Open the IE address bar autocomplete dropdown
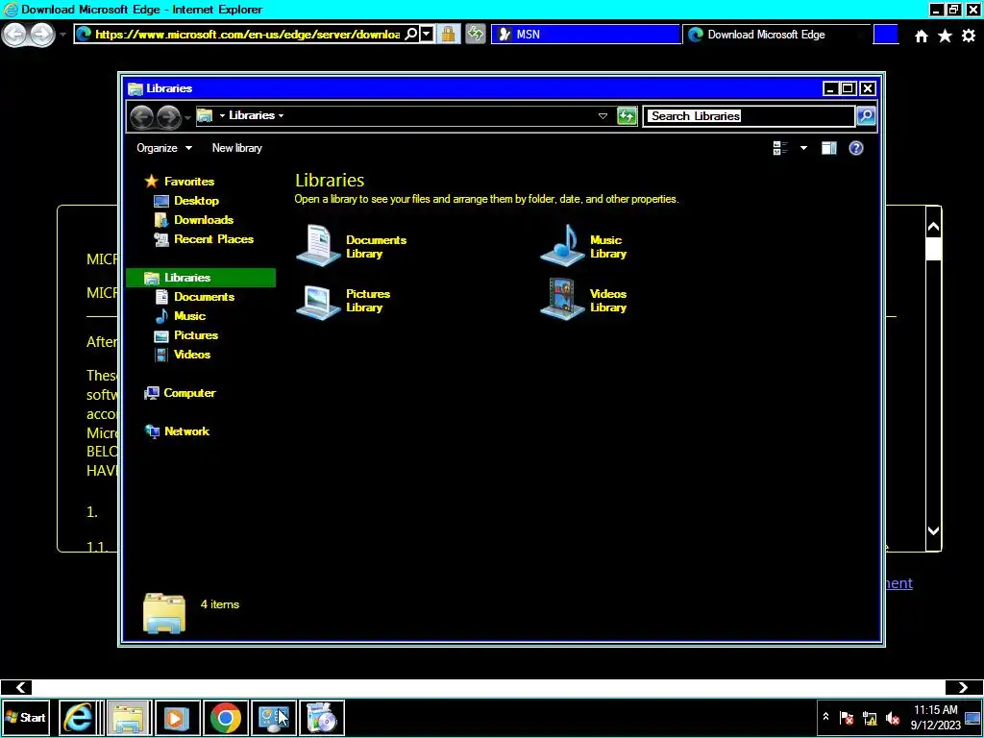The height and width of the screenshot is (738, 984). [x=427, y=35]
